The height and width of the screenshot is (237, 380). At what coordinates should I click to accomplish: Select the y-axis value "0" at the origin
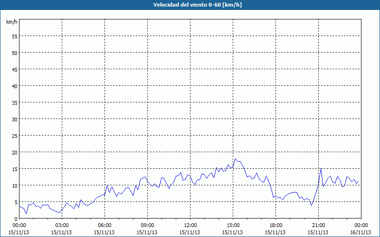[16, 219]
